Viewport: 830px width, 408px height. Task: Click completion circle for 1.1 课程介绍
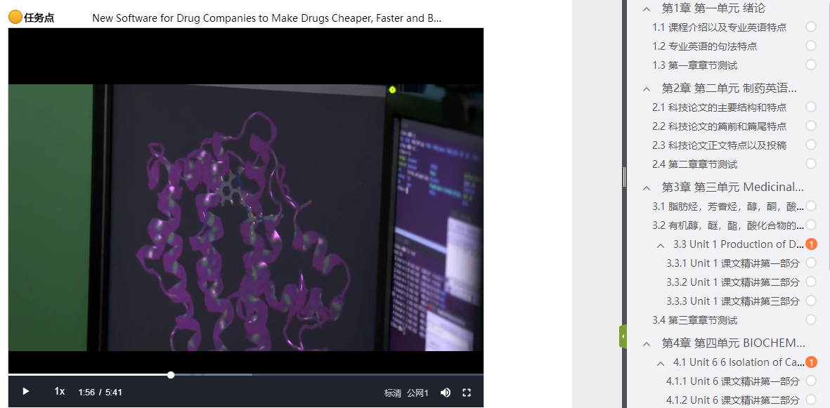pyautogui.click(x=811, y=27)
